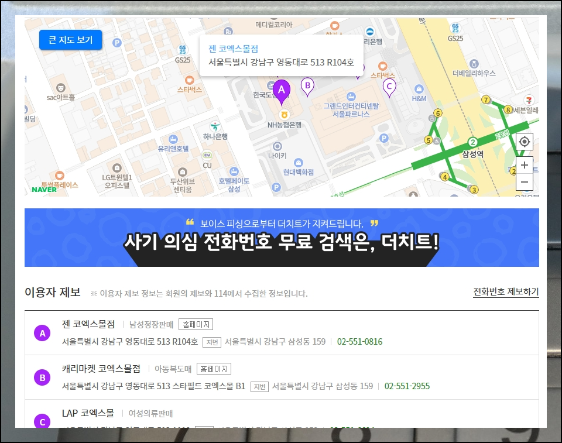The width and height of the screenshot is (562, 443).
Task: Click the 나이키 map icon
Action: [x=277, y=146]
